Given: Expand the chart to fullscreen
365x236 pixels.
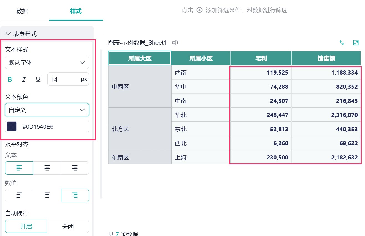Looking at the screenshot, I should click(356, 43).
